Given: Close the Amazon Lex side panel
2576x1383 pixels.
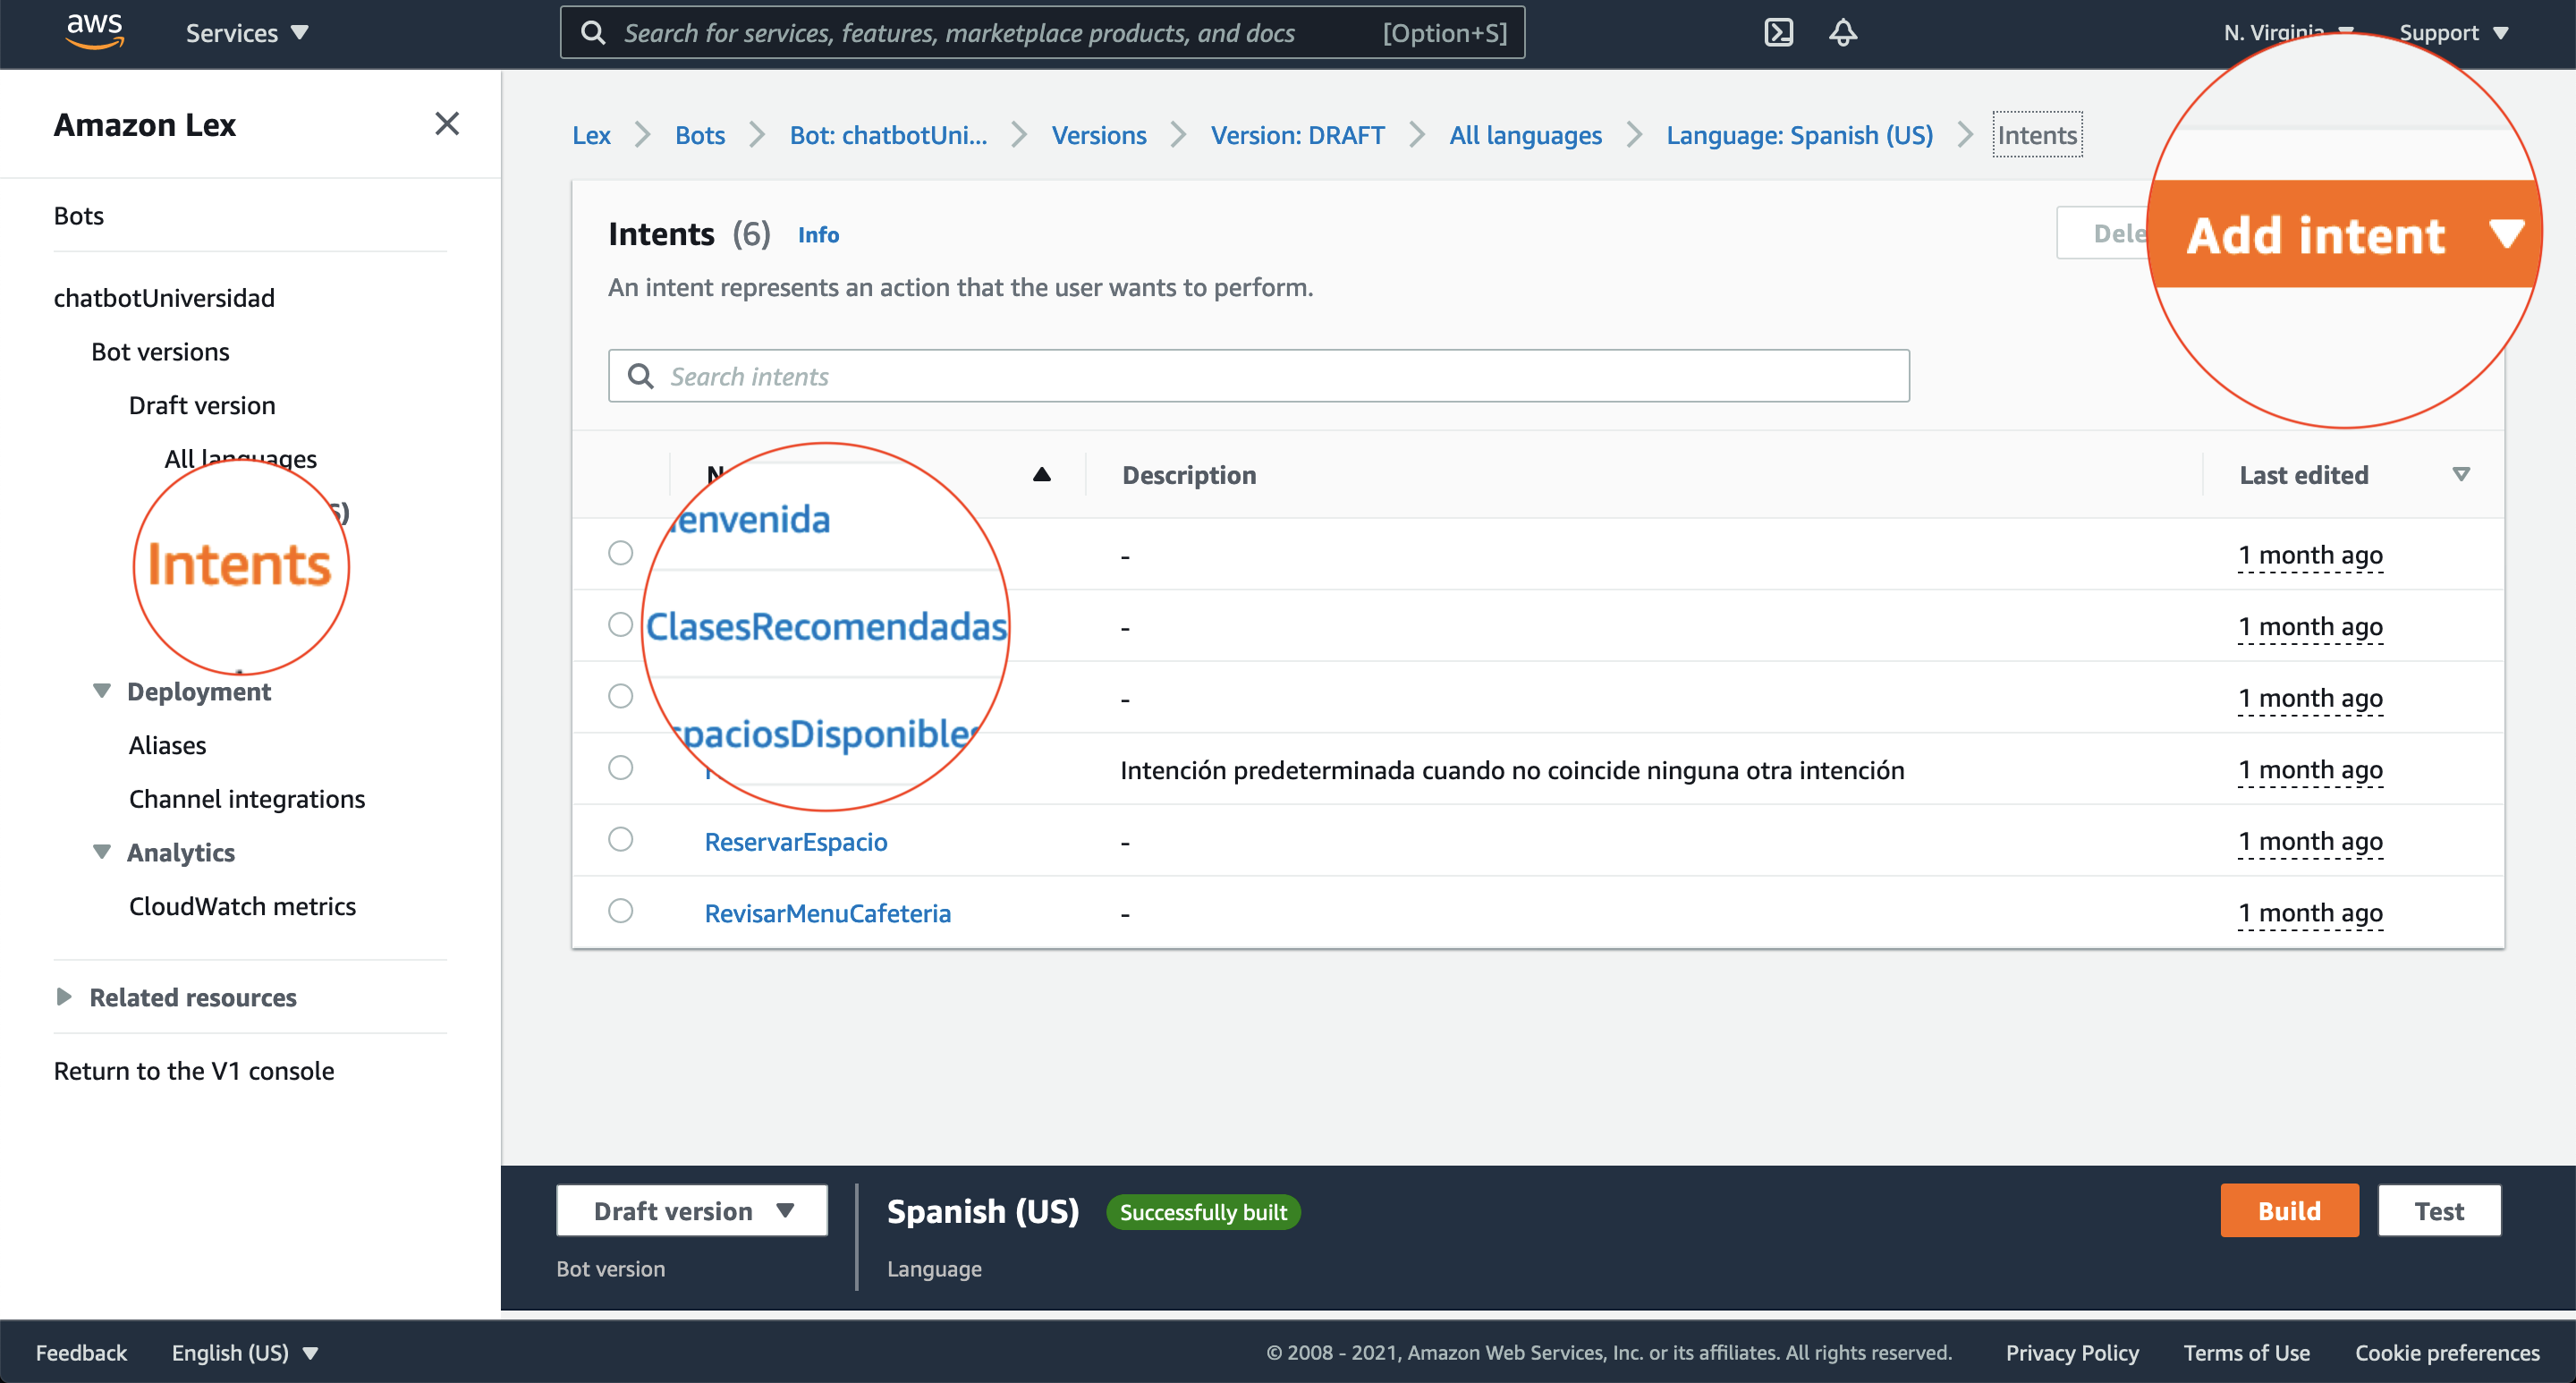Looking at the screenshot, I should (447, 124).
